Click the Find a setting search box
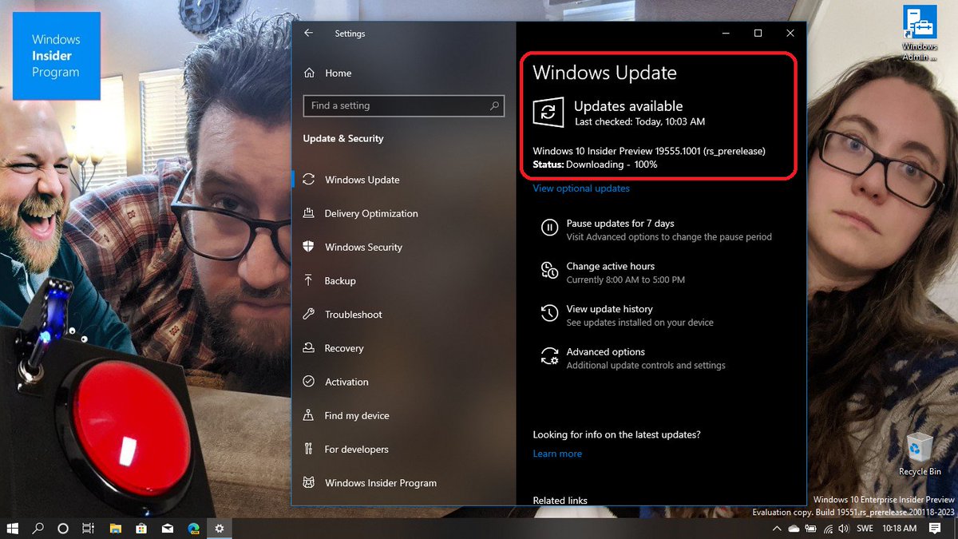Image resolution: width=958 pixels, height=539 pixels. click(x=403, y=105)
